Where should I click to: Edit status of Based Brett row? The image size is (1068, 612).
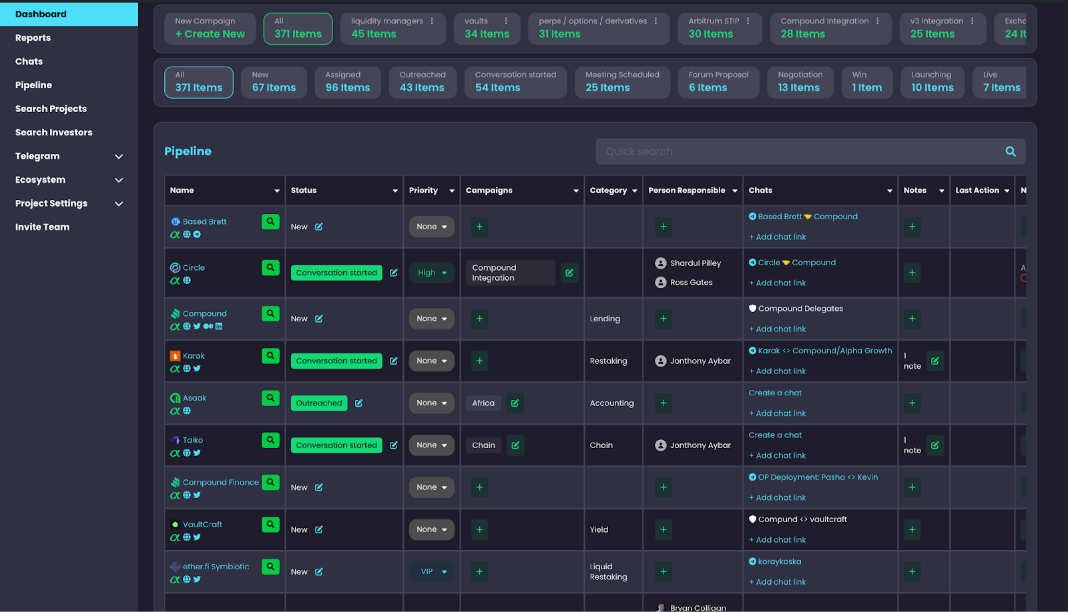(319, 227)
